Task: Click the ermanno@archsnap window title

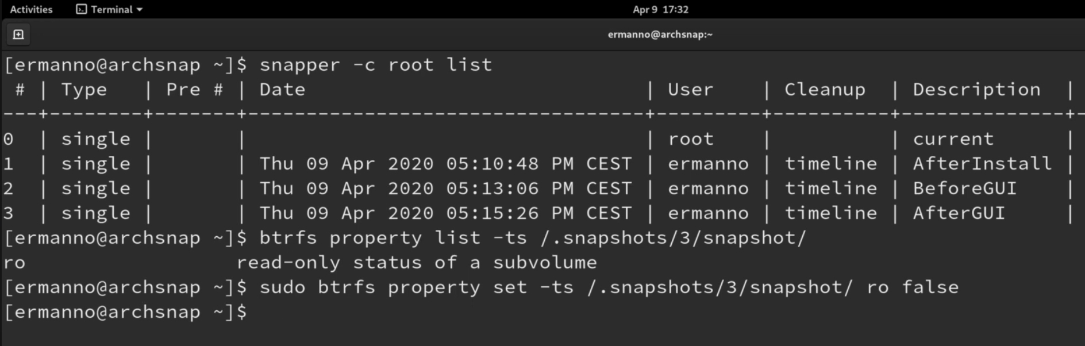Action: [x=660, y=34]
